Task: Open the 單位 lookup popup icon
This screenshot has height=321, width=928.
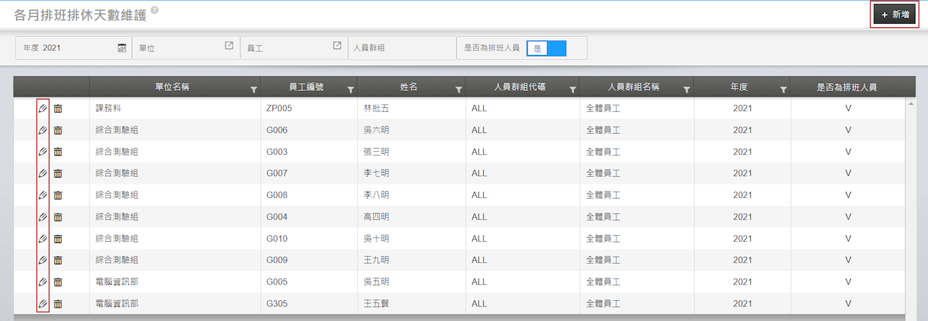Action: click(229, 46)
